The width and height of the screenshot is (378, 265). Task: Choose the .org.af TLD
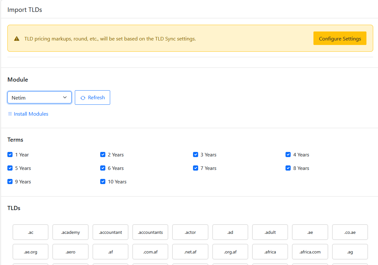[x=230, y=252]
